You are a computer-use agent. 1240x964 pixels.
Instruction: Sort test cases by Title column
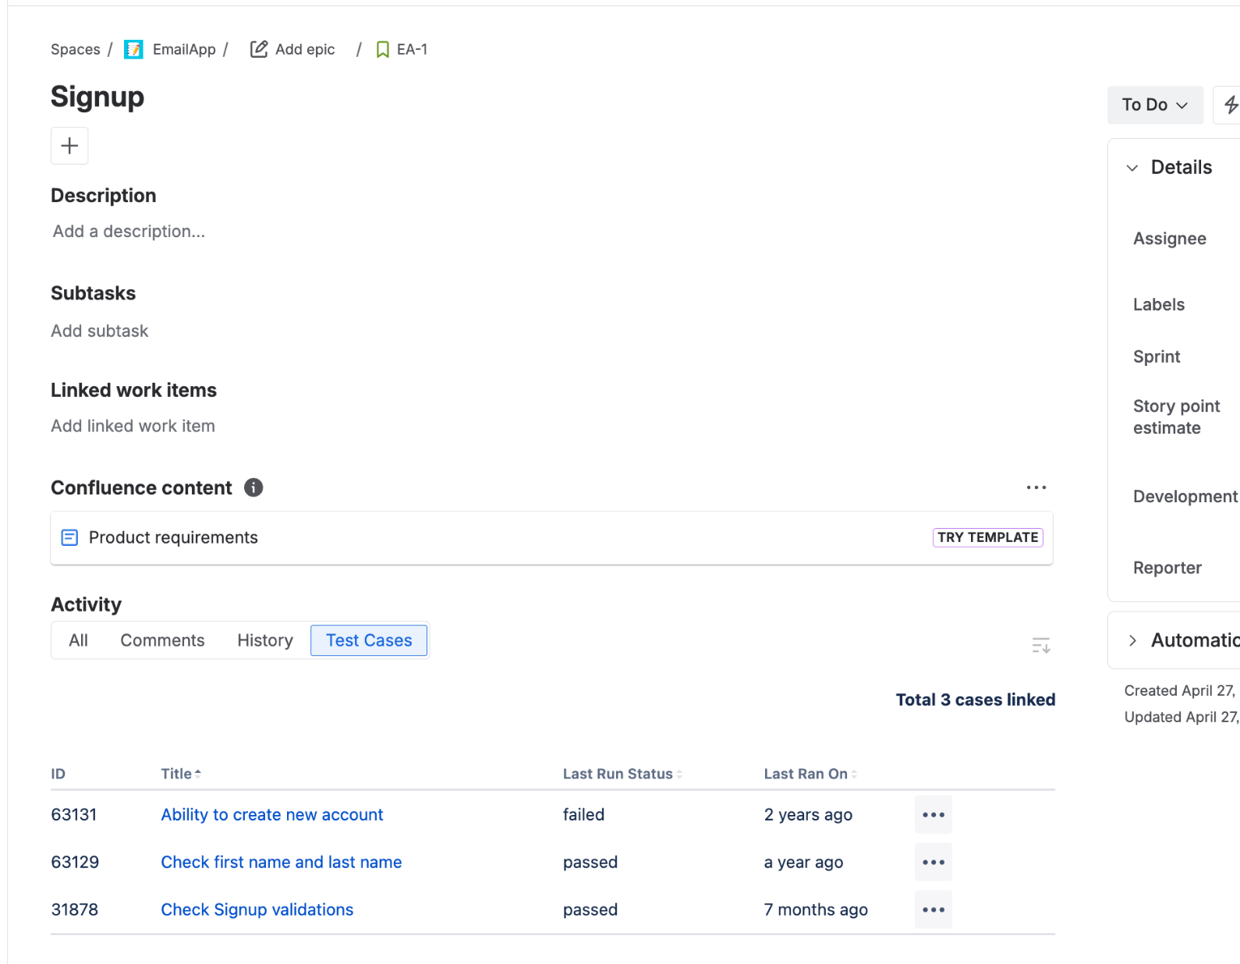181,774
